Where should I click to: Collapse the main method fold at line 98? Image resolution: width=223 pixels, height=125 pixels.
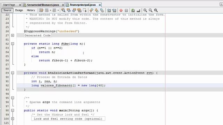(13, 110)
